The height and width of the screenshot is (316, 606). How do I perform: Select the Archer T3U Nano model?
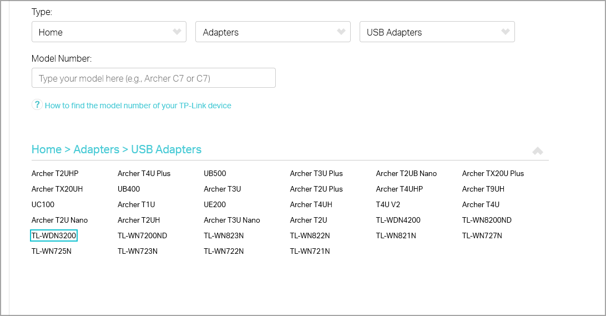tap(232, 220)
